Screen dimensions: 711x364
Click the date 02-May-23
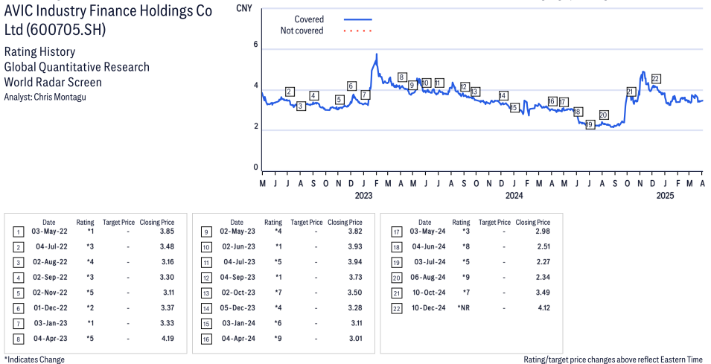click(238, 232)
